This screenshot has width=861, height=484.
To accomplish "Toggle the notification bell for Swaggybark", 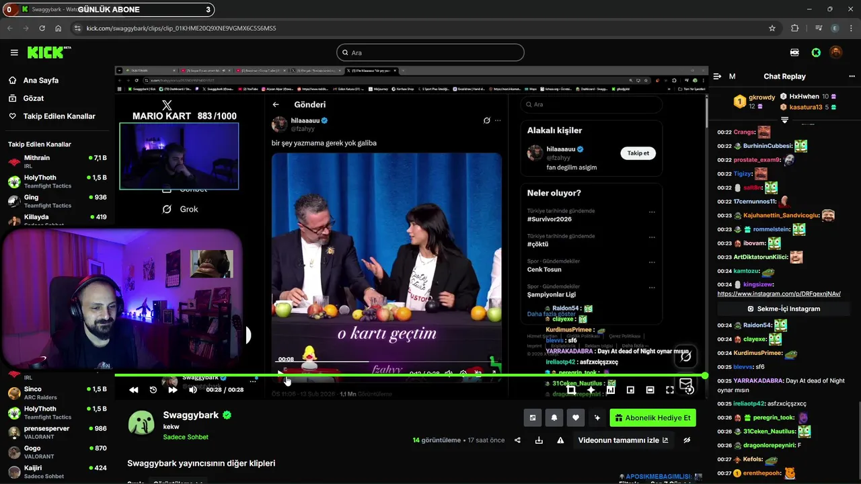I will click(x=554, y=417).
